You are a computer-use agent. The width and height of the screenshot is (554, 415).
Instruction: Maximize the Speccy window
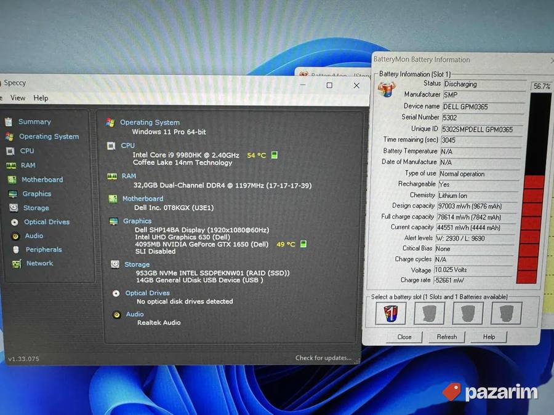[x=329, y=85]
